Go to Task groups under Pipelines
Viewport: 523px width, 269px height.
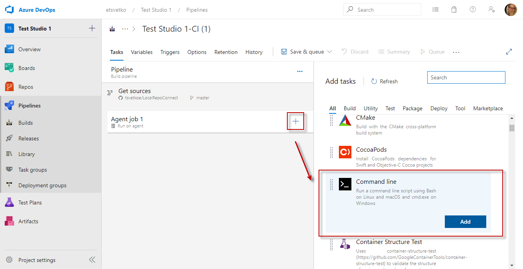pyautogui.click(x=51, y=170)
